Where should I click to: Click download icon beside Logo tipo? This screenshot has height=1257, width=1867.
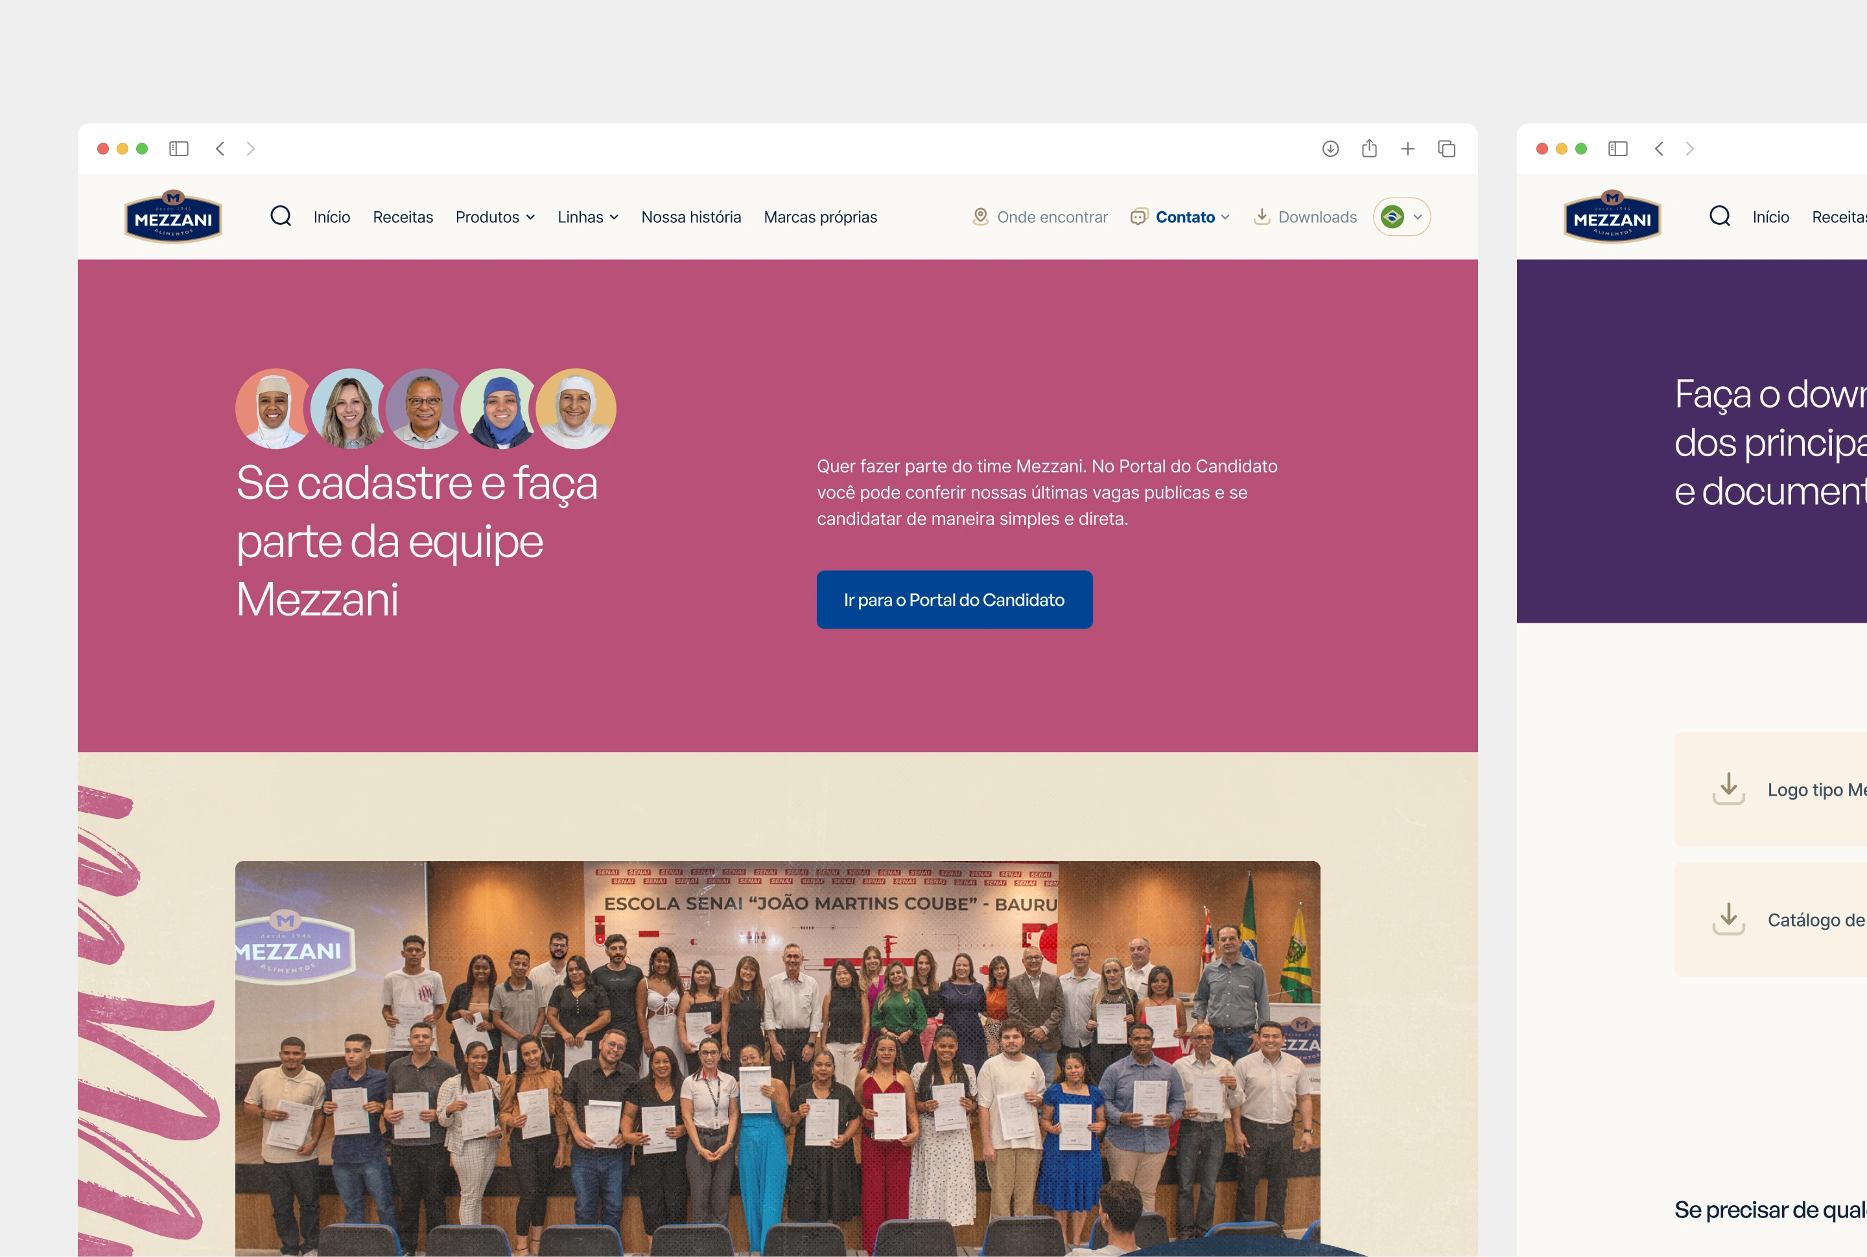tap(1728, 789)
